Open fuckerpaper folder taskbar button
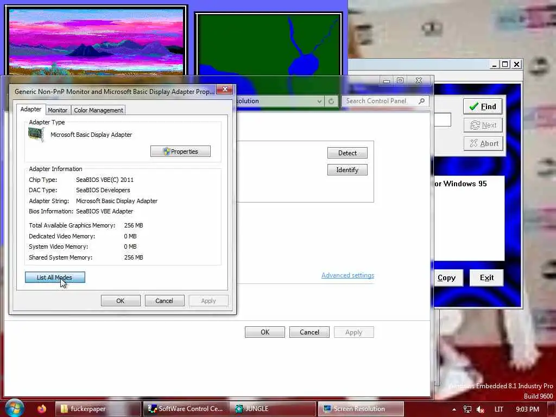This screenshot has width=556, height=417. (x=98, y=409)
